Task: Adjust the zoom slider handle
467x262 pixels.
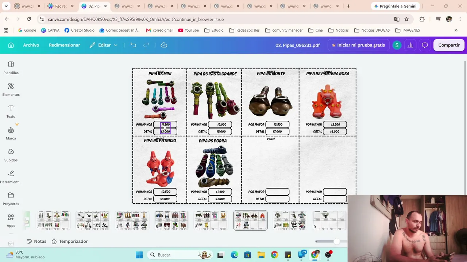Action: pos(336,241)
